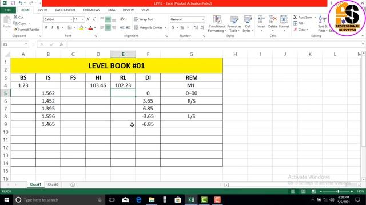Open the REVIEW ribbon tab
This screenshot has height=205, width=366.
click(x=128, y=10)
